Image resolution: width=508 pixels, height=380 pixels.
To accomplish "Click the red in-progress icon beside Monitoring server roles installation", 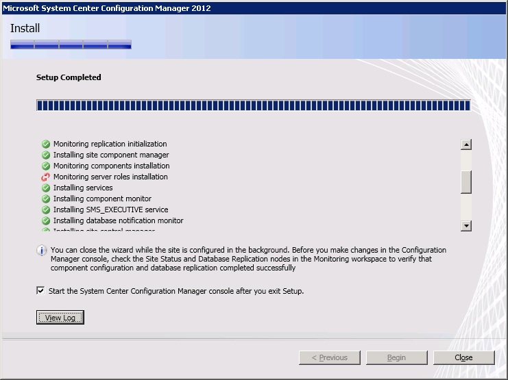I will tap(46, 177).
